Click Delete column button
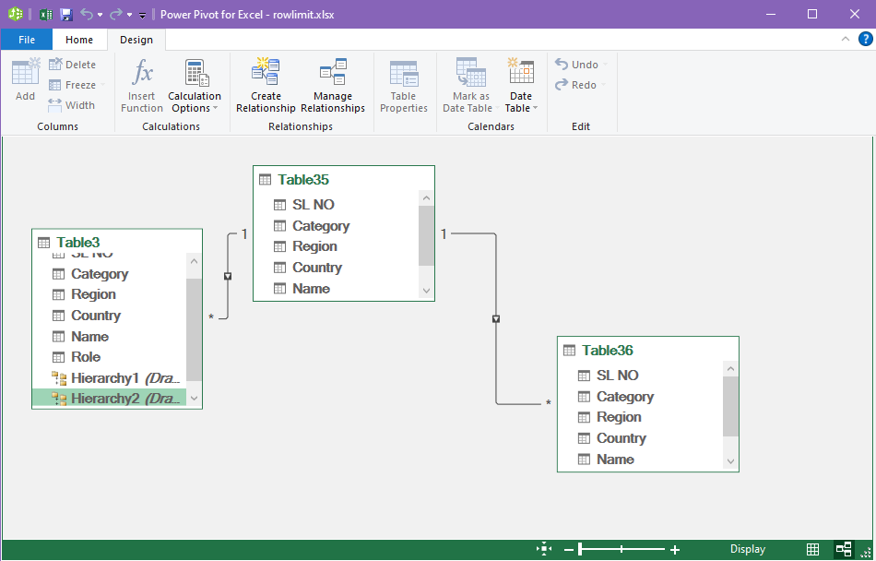Viewport: 876px width, 561px height. tap(73, 65)
